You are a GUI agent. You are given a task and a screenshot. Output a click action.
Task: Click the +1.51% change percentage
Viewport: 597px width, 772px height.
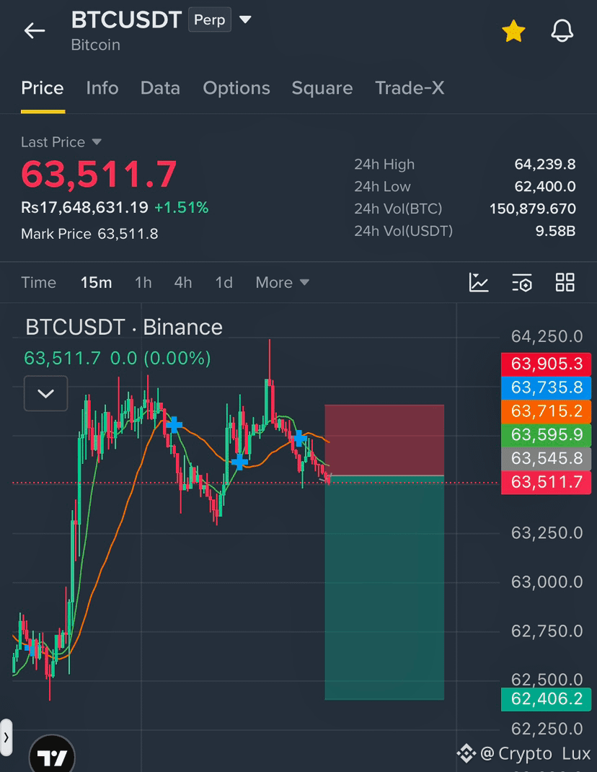(182, 208)
